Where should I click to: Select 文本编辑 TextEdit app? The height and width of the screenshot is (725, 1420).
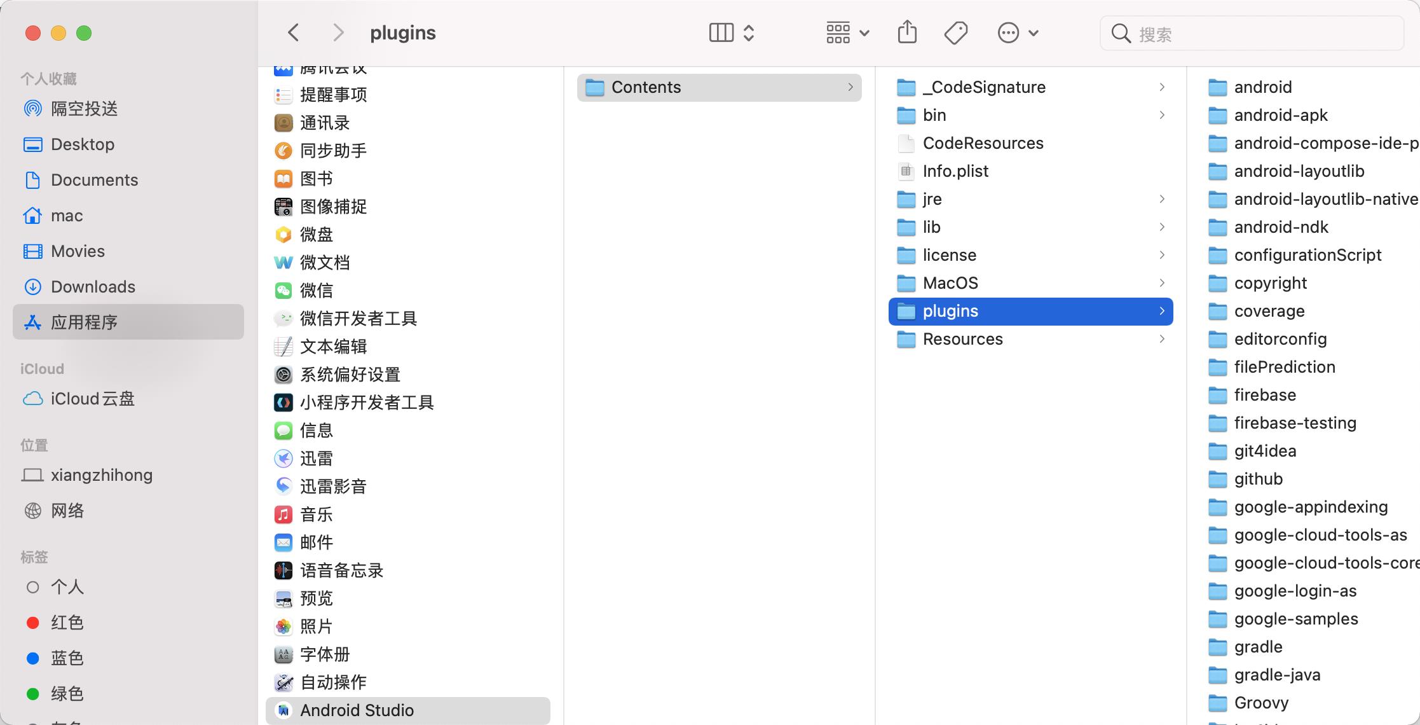pos(408,347)
